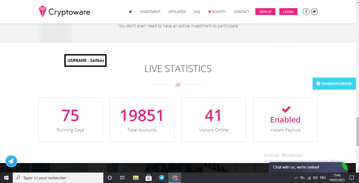
Task: Click the '75' Running Days value
Action: point(70,115)
